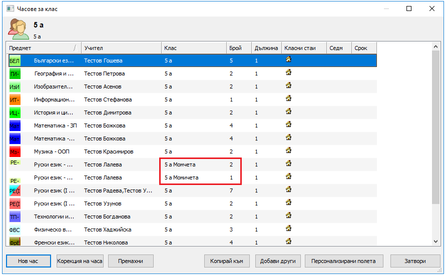Click the ТП- subject icon
Screen dimensions: 445x275
15,216
